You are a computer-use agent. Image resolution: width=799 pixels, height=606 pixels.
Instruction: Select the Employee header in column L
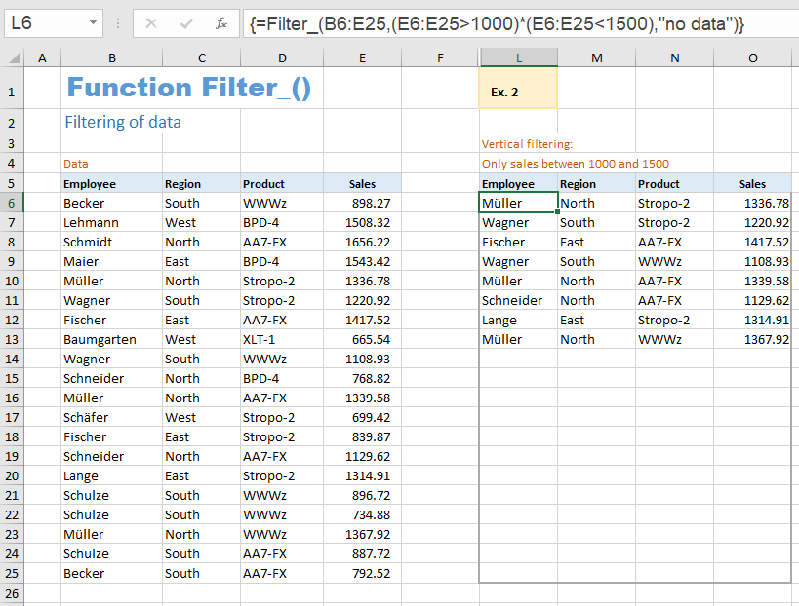point(518,183)
